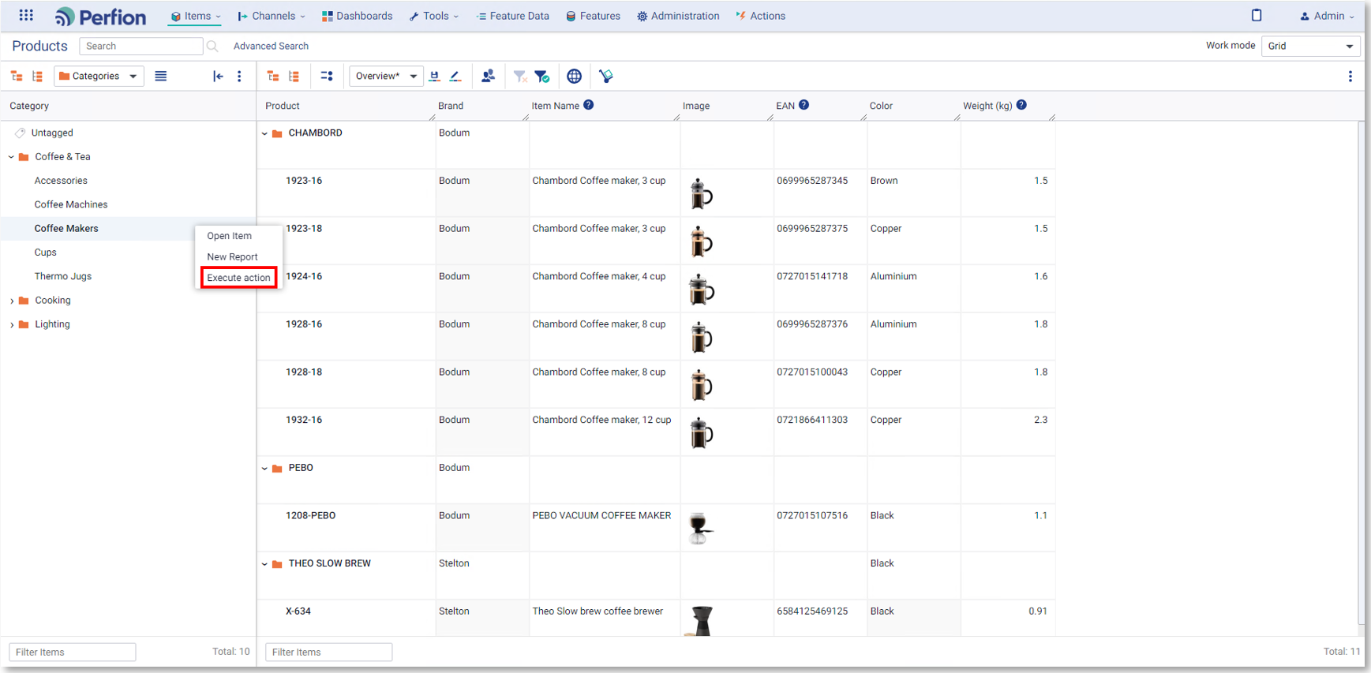This screenshot has height=673, width=1371.
Task: Open the Work mode Grid dropdown
Action: (x=1311, y=46)
